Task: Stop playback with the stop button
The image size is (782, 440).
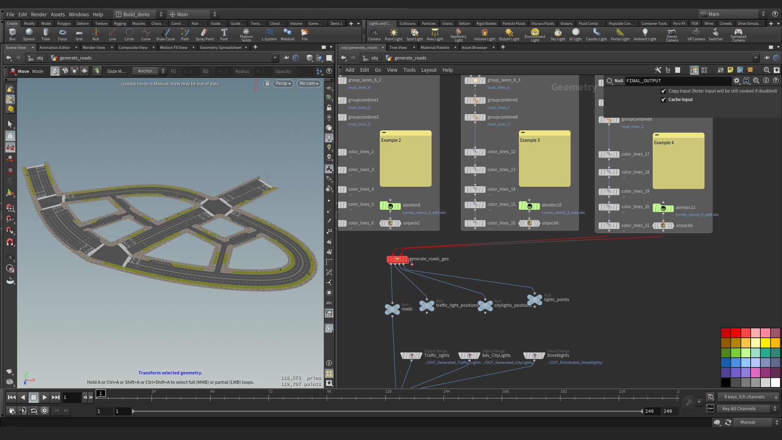Action: 33,397
